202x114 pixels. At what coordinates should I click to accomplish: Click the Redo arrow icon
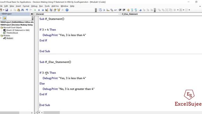[31, 10]
